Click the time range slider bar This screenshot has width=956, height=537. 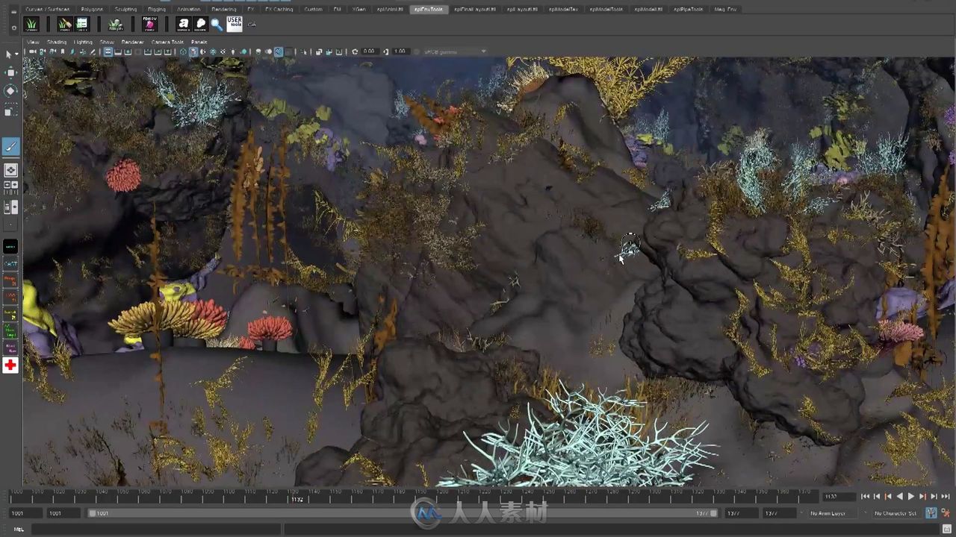point(403,513)
